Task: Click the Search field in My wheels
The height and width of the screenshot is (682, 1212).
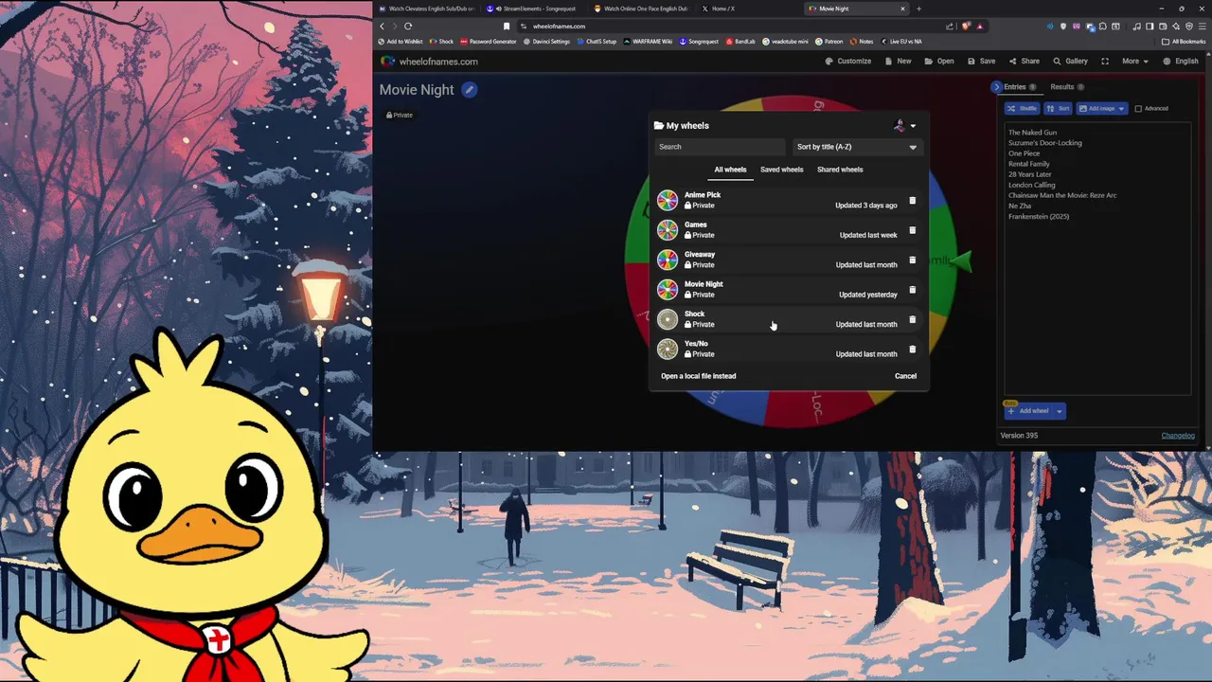Action: (720, 147)
